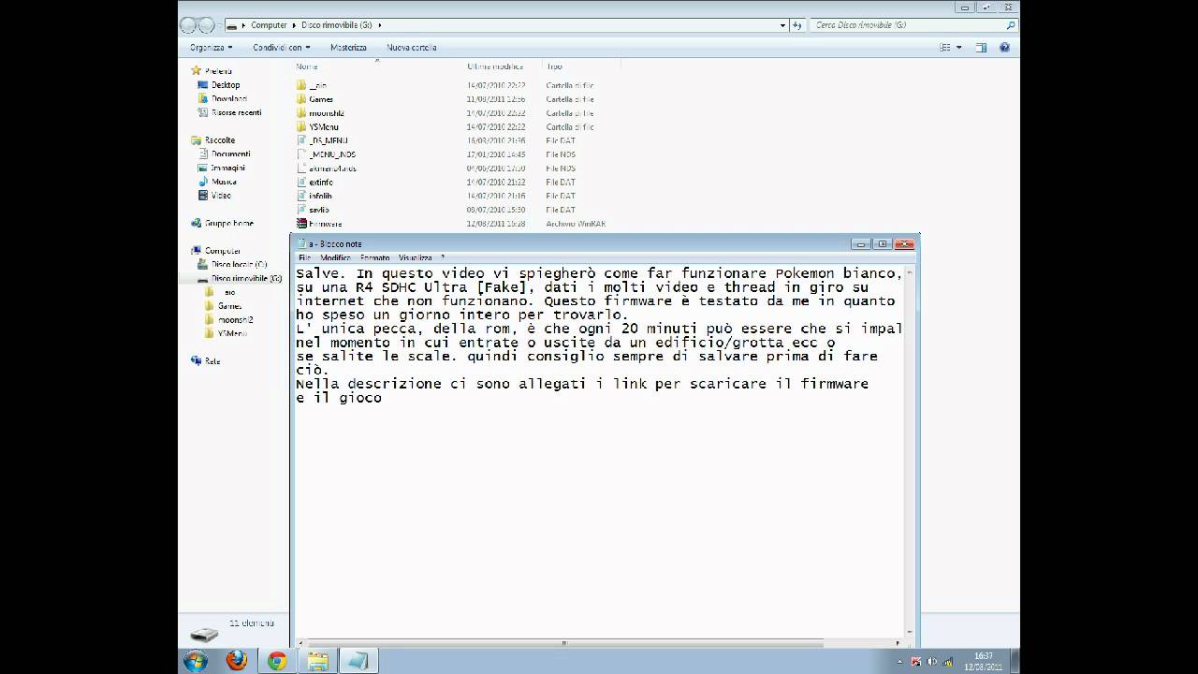Select Disco rimovibile (G:) in the sidebar

tap(246, 279)
